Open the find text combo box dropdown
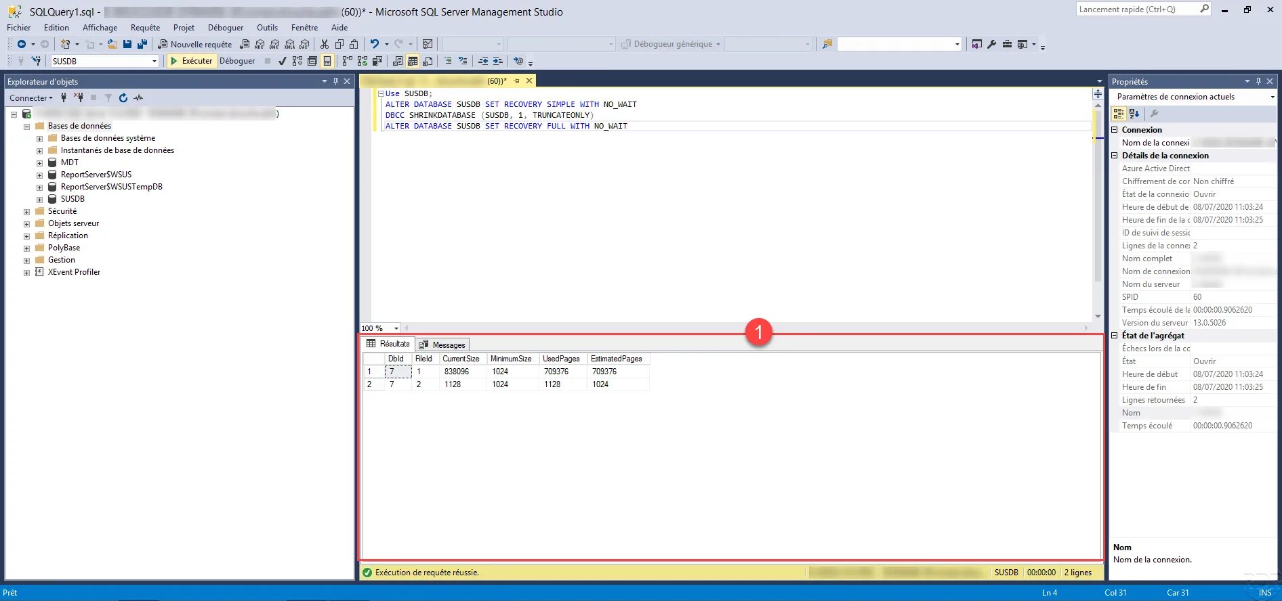Viewport: 1282px width, 601px height. point(957,44)
